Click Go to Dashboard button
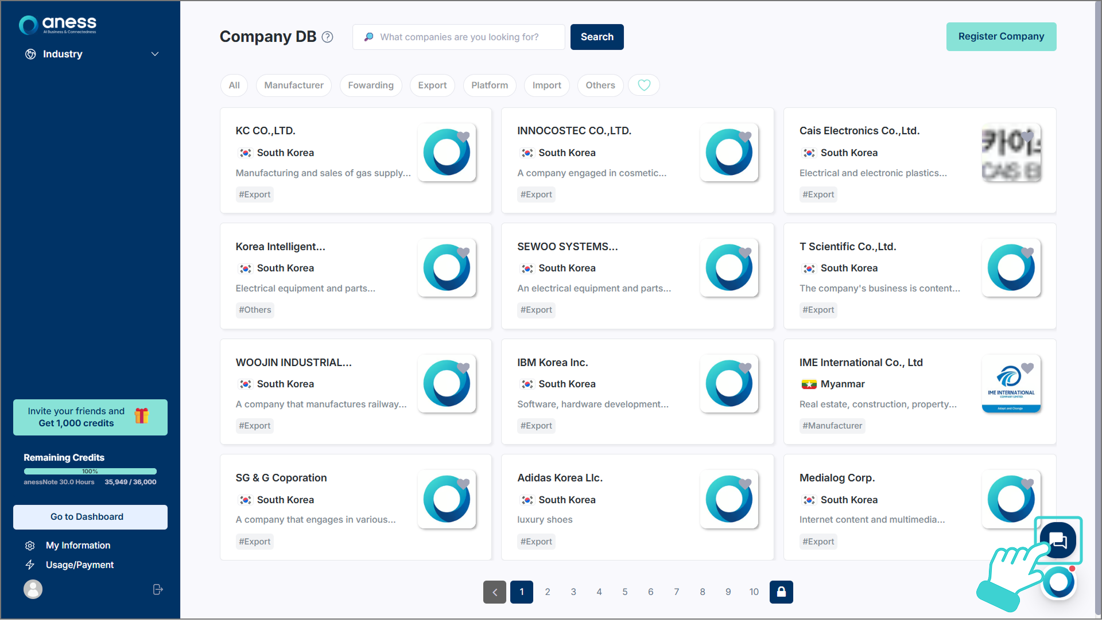The width and height of the screenshot is (1102, 638). point(90,517)
